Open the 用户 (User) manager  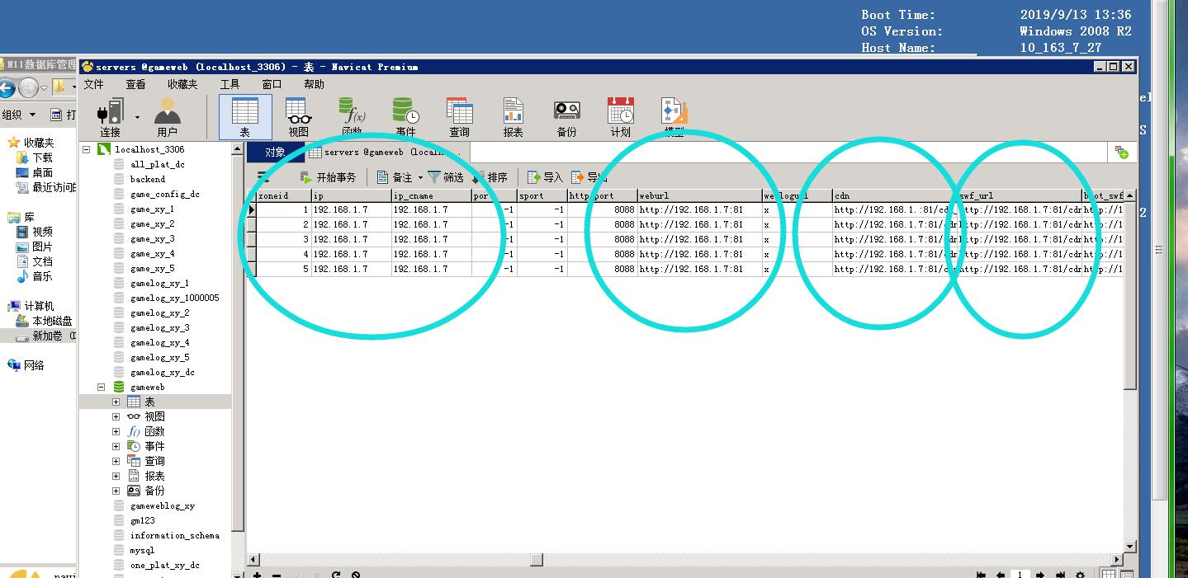coord(167,116)
